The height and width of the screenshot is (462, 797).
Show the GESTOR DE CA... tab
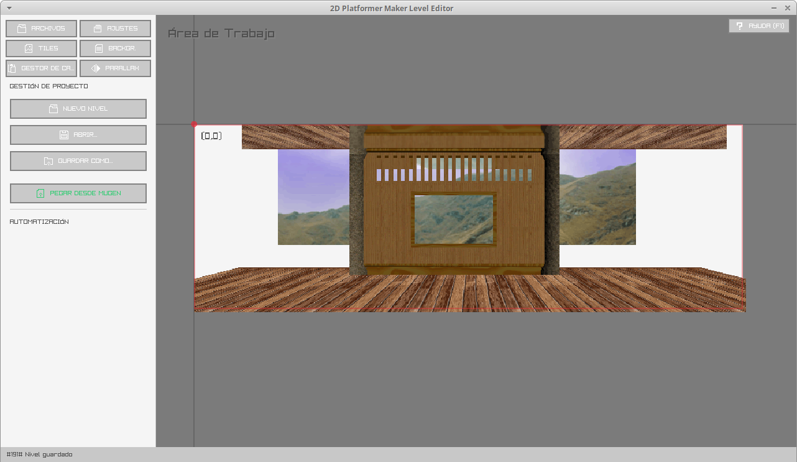[x=41, y=68]
